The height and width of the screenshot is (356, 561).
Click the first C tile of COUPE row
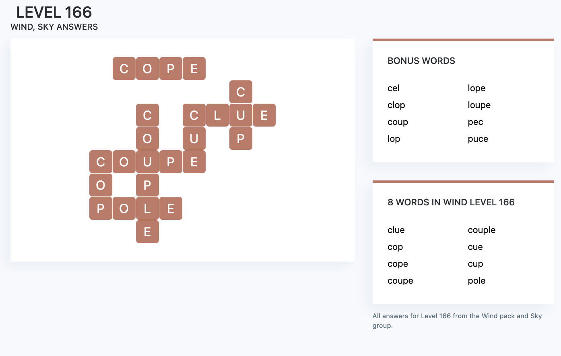click(101, 162)
